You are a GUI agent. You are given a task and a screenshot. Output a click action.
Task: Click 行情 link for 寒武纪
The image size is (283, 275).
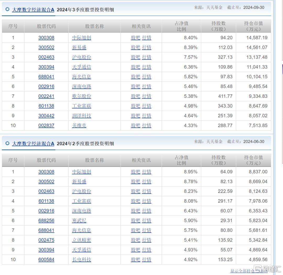146,220
